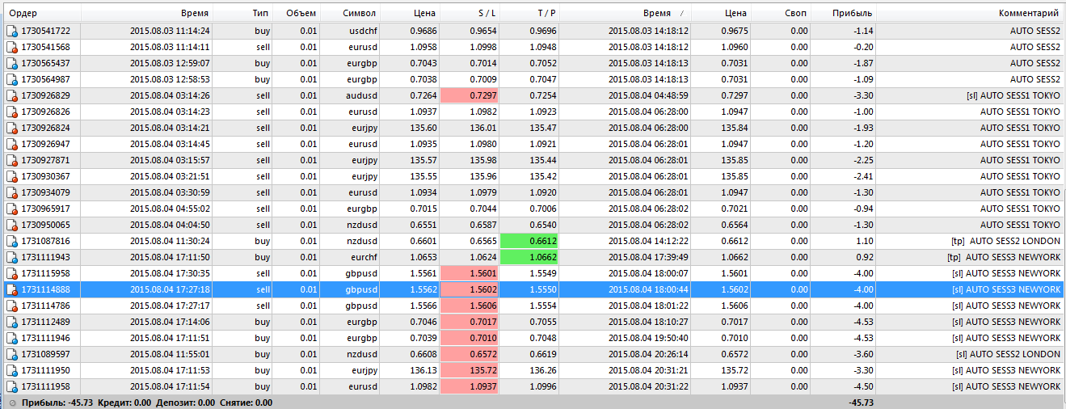1066x409 pixels.
Task: Select comment [sl] AUTO SESS1 TOKYO
Action: tap(1013, 95)
